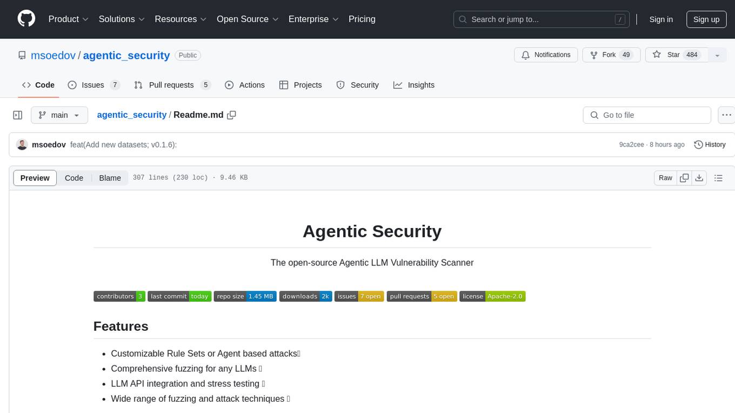Open commit hash 9ca2cee
The width and height of the screenshot is (735, 413).
[631, 145]
